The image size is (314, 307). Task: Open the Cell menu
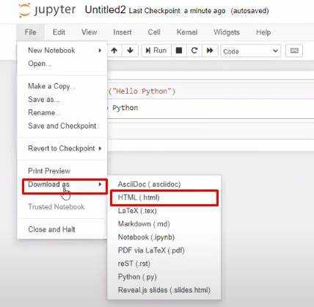154,32
